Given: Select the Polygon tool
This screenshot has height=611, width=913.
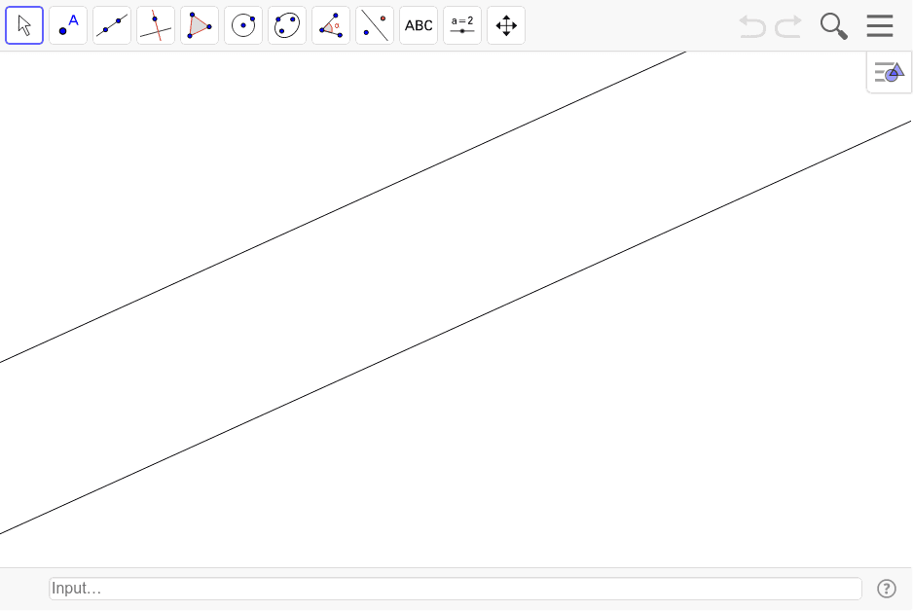Looking at the screenshot, I should pos(200,25).
